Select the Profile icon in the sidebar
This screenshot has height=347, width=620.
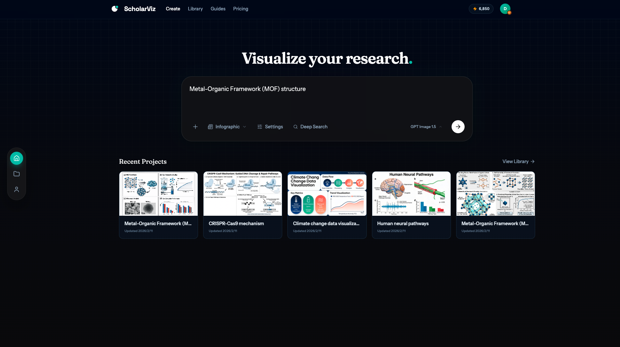point(16,189)
